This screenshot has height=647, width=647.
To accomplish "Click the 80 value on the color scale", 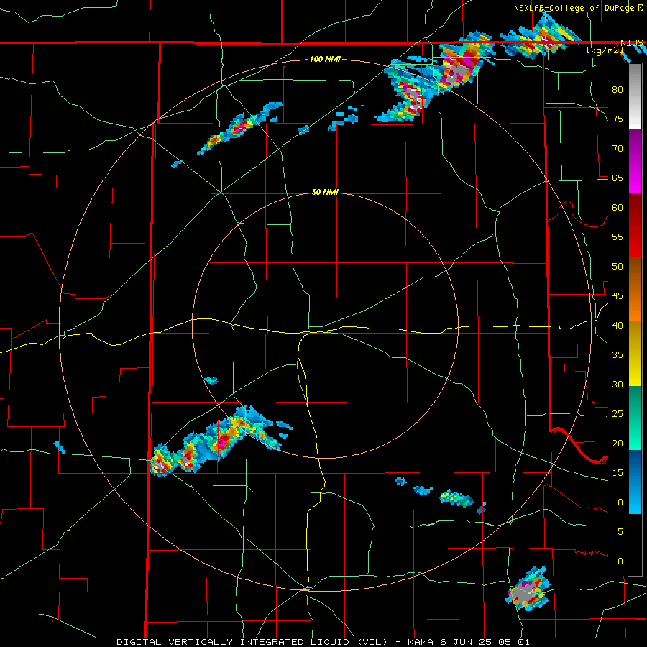I will (x=618, y=90).
